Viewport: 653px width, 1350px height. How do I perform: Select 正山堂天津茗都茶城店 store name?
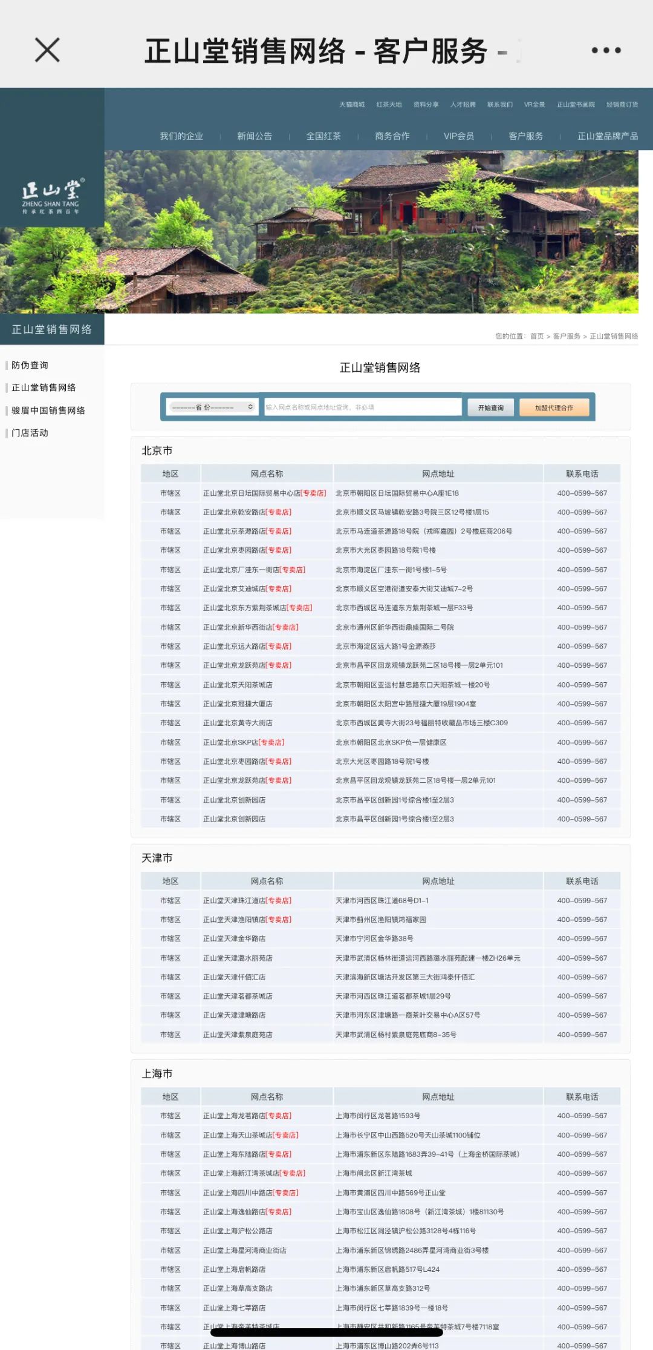(238, 996)
